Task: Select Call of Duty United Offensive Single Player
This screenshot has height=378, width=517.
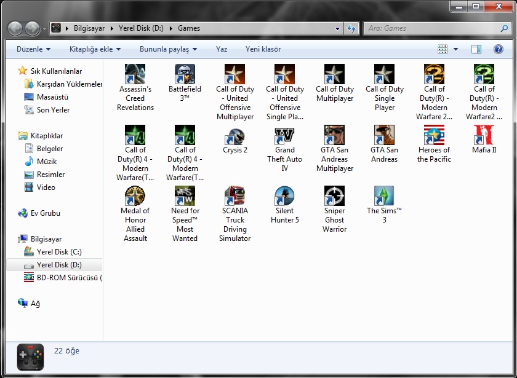Action: [284, 92]
